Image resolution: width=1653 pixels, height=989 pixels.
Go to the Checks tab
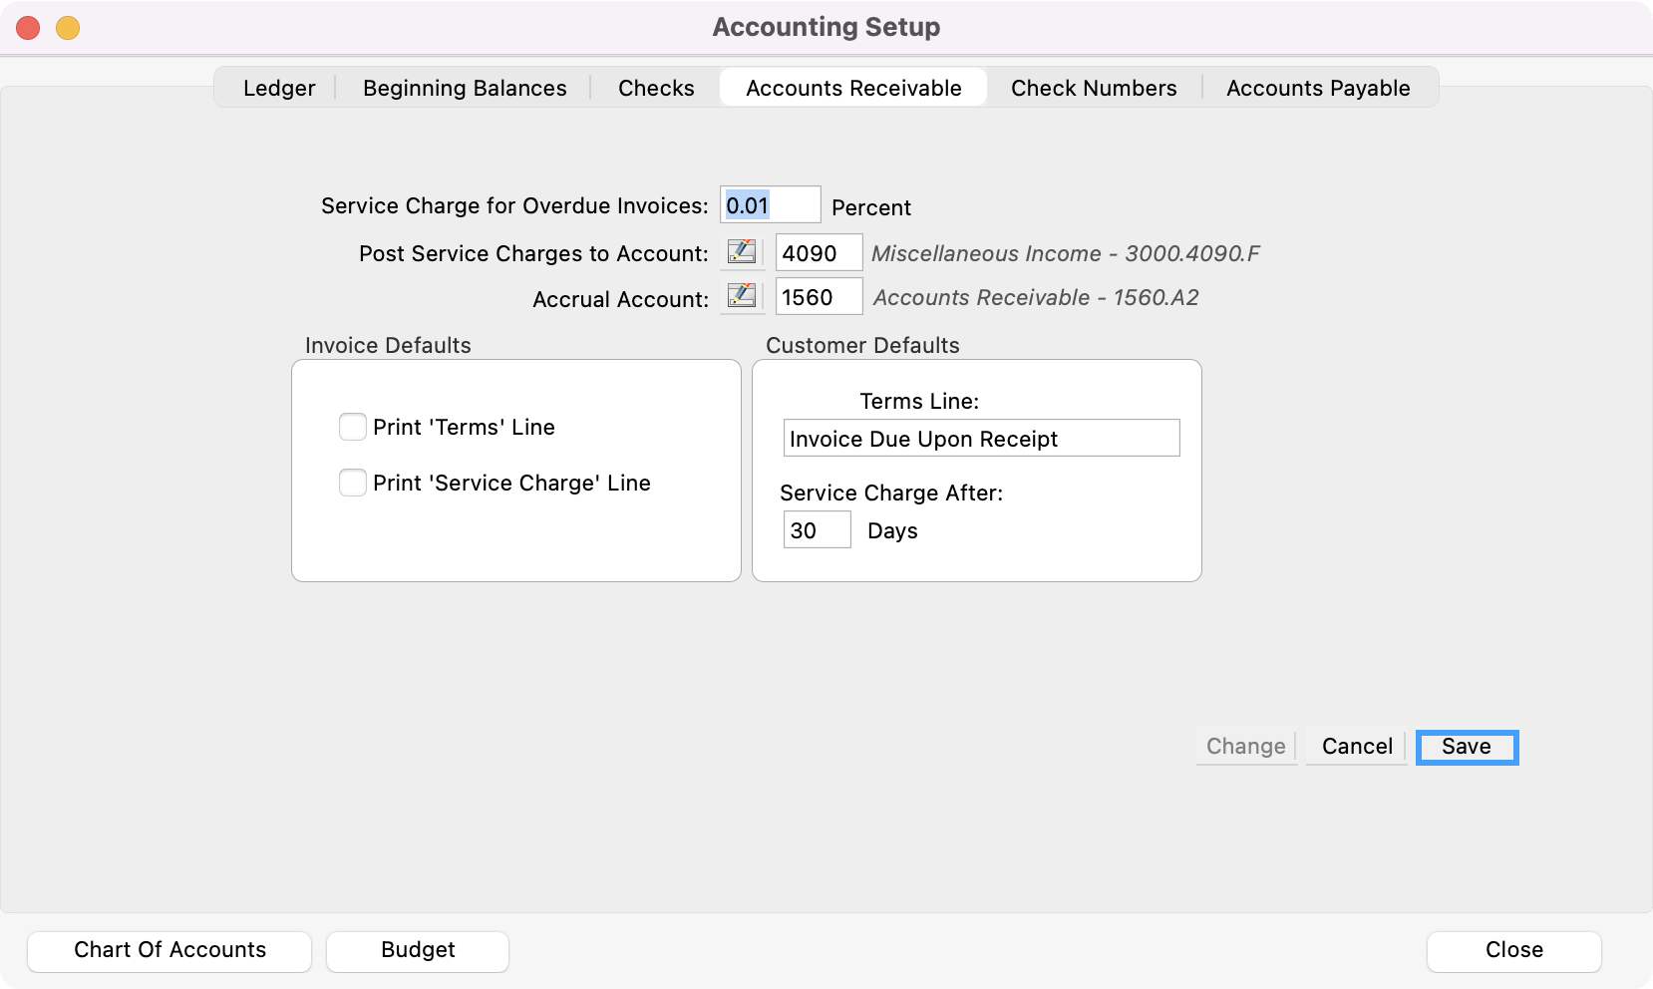(x=656, y=88)
